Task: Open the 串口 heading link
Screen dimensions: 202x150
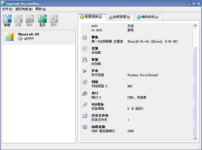Action: (95, 93)
